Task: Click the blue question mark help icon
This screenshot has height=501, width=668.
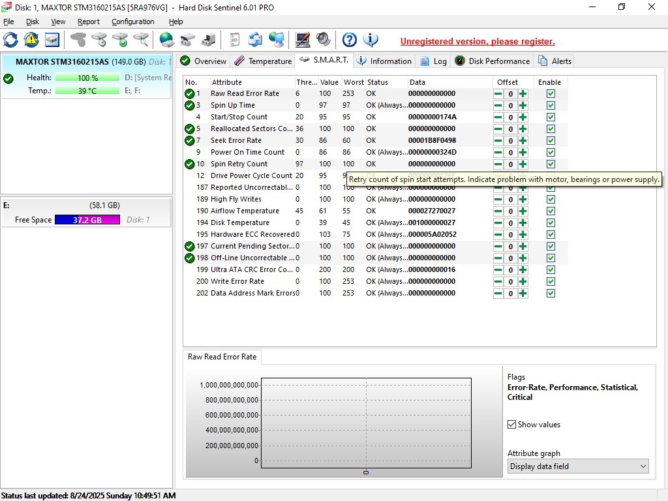Action: tap(350, 40)
